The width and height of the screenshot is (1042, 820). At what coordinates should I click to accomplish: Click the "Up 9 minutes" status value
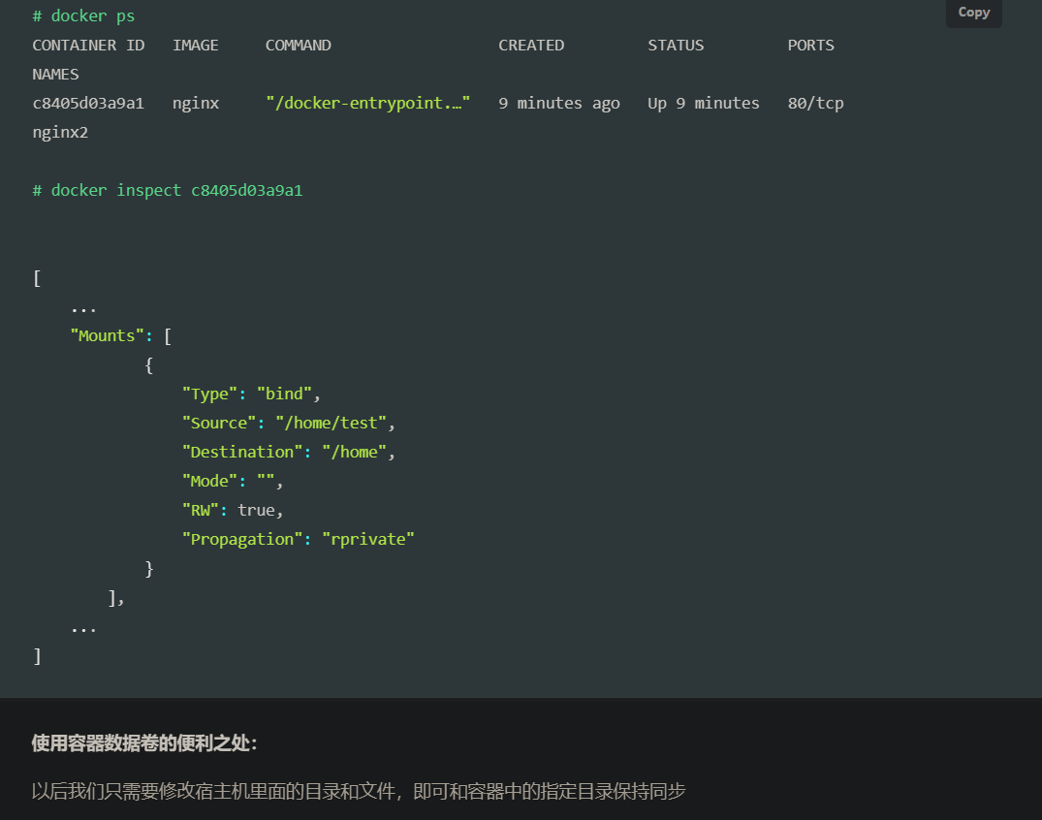coord(703,104)
